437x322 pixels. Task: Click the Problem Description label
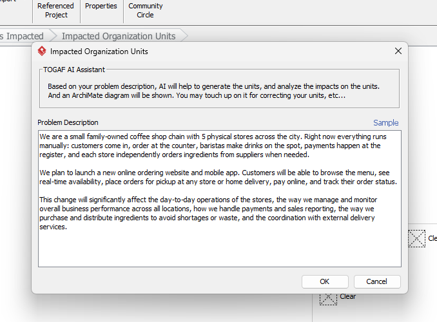[68, 123]
